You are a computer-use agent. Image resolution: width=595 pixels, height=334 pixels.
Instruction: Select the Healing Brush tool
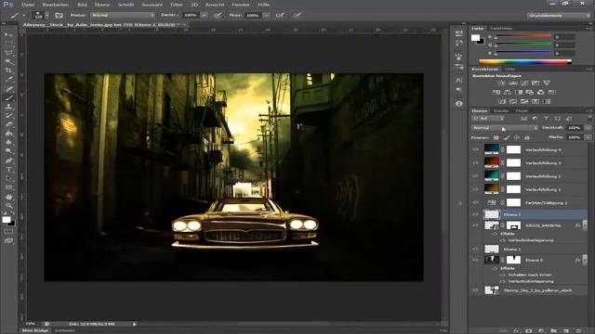[x=8, y=89]
